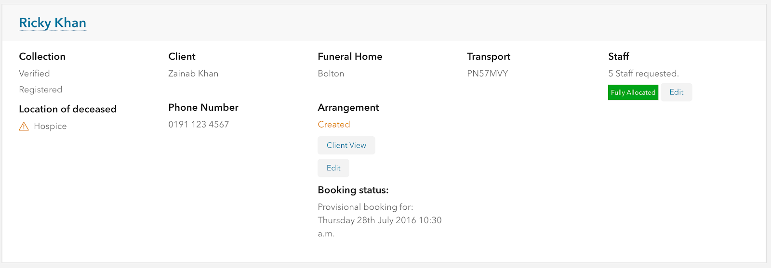The image size is (771, 268).
Task: Click the green Fully Allocated badge
Action: click(633, 92)
